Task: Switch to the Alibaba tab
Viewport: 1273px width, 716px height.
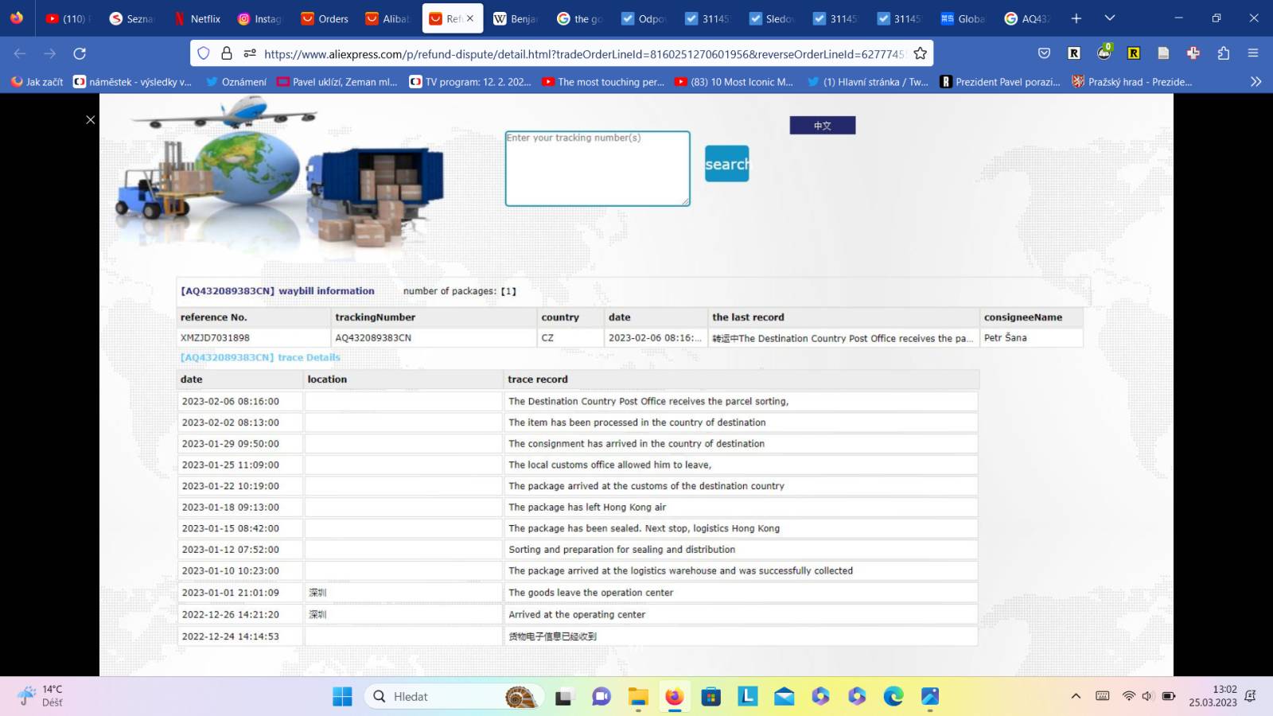Action: pyautogui.click(x=388, y=18)
